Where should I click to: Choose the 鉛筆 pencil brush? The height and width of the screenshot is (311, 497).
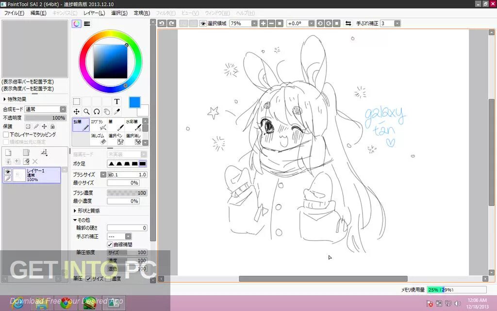81,125
